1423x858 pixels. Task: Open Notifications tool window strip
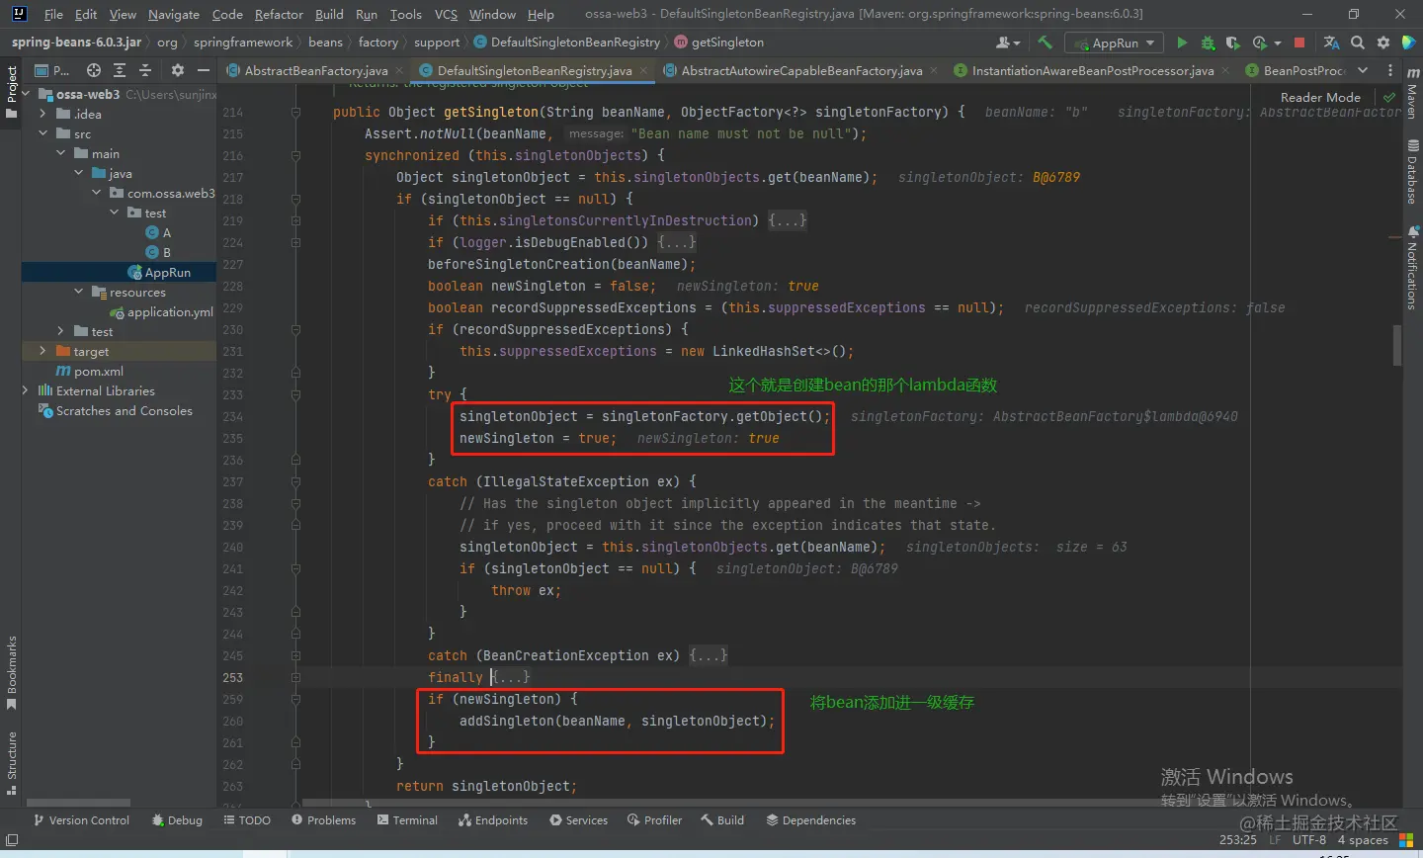coord(1412,267)
